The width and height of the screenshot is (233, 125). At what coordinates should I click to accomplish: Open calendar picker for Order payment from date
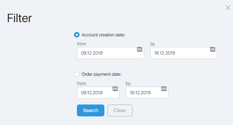pos(115,89)
